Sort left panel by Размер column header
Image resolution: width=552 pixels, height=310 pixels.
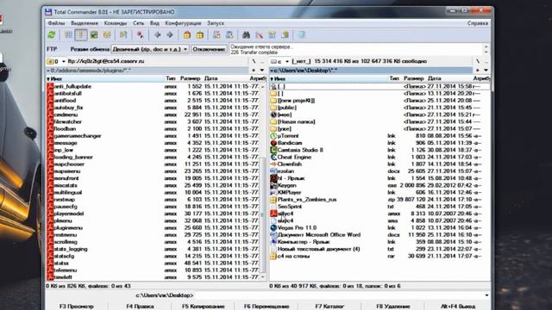tap(190, 78)
